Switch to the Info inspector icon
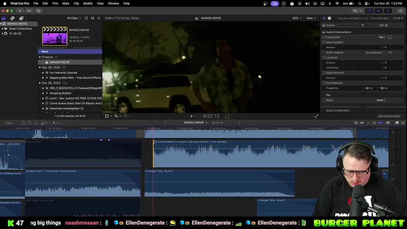407x229 pixels. 329,18
